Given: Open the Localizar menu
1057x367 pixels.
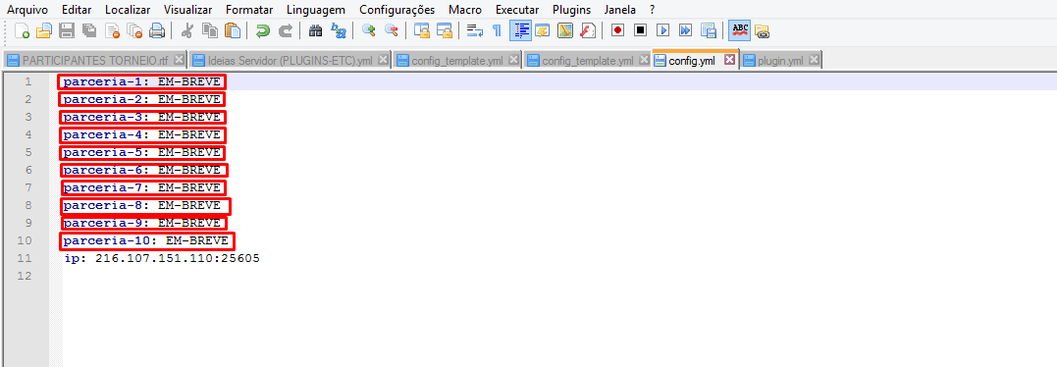Looking at the screenshot, I should (x=128, y=10).
